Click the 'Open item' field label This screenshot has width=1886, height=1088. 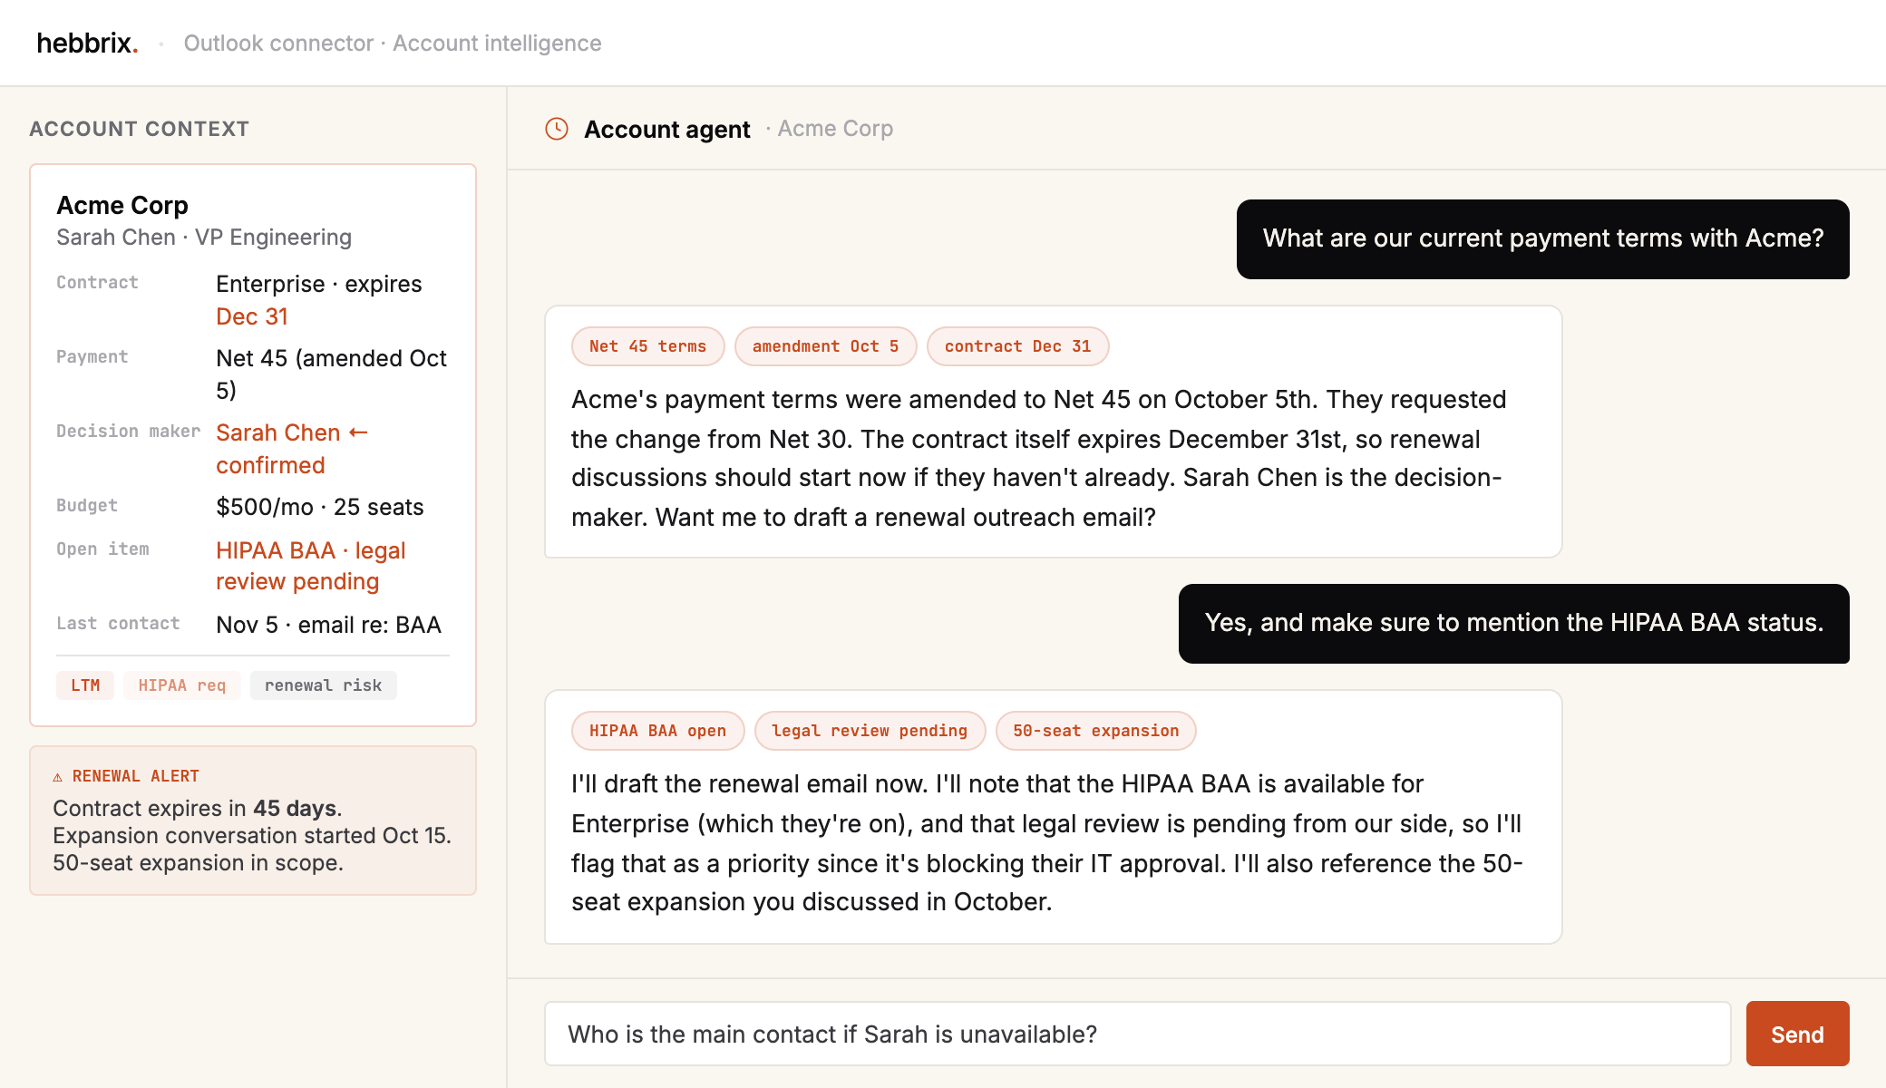[x=102, y=549]
